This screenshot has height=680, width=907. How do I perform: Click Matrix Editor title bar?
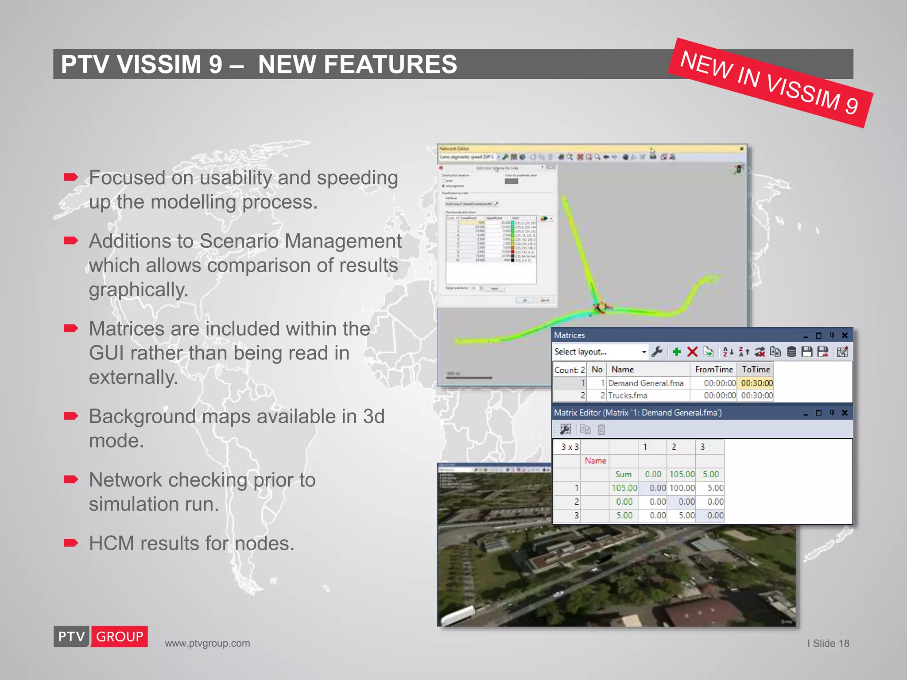pos(702,413)
